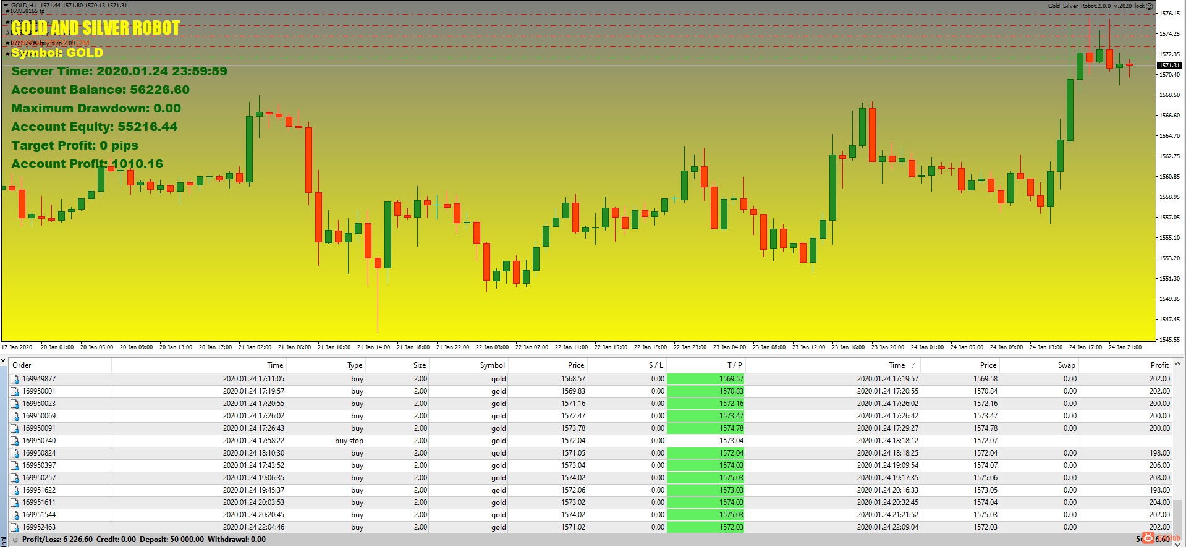Click the Server Time label on chart

point(119,71)
